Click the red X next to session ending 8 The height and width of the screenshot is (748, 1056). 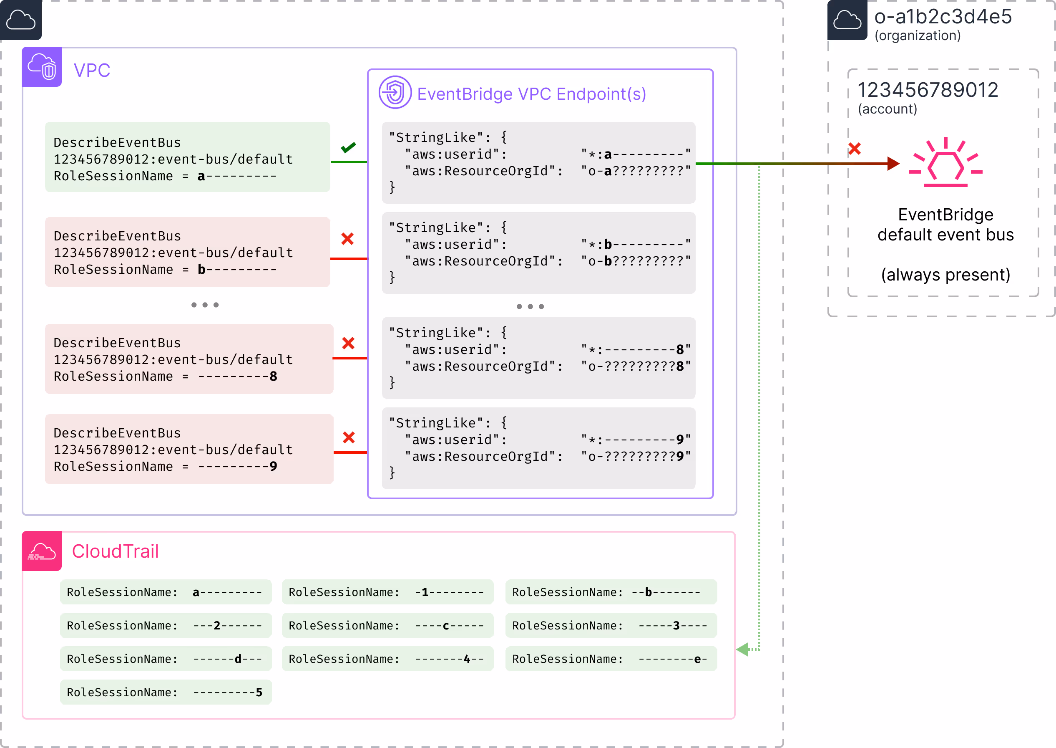pos(348,343)
